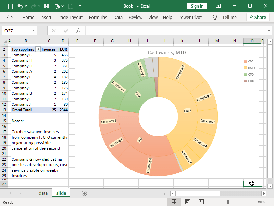Click the Sign in button
This screenshot has width=274, height=206.
coord(197,6)
